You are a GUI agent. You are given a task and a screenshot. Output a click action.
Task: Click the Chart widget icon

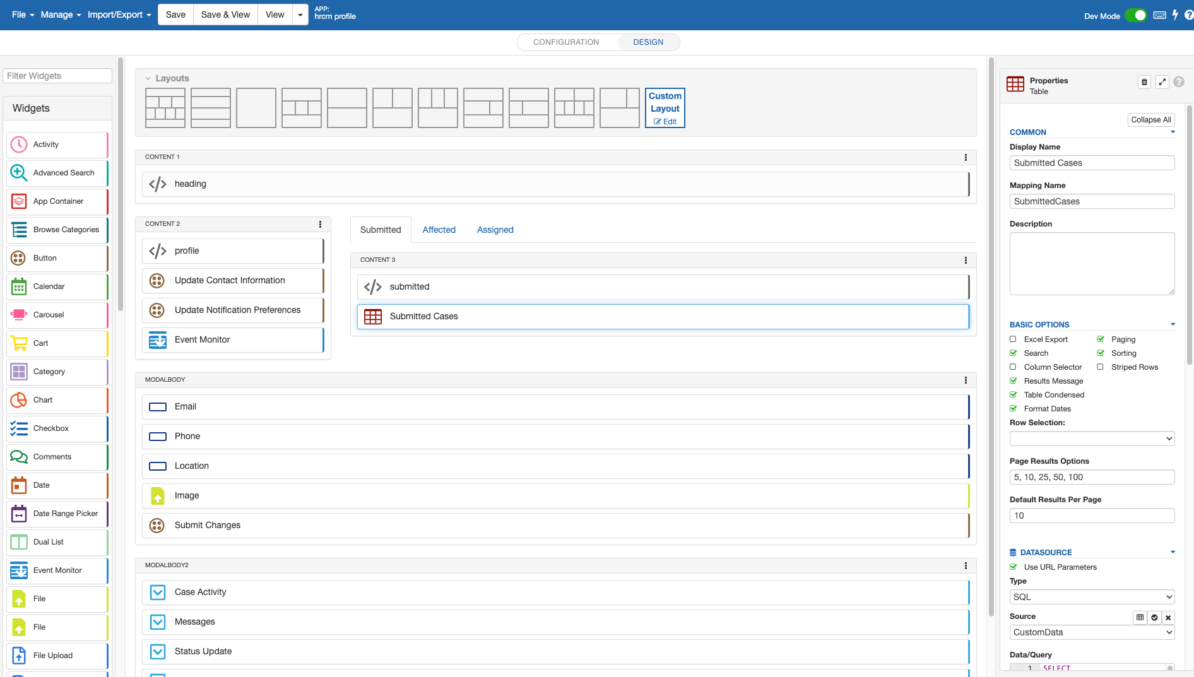[19, 400]
